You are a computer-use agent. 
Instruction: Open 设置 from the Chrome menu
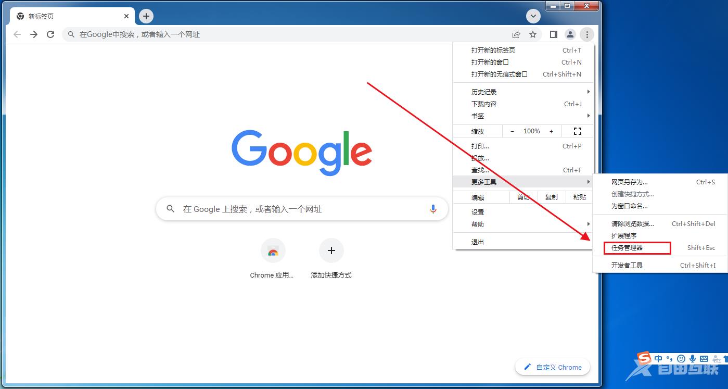click(522, 212)
